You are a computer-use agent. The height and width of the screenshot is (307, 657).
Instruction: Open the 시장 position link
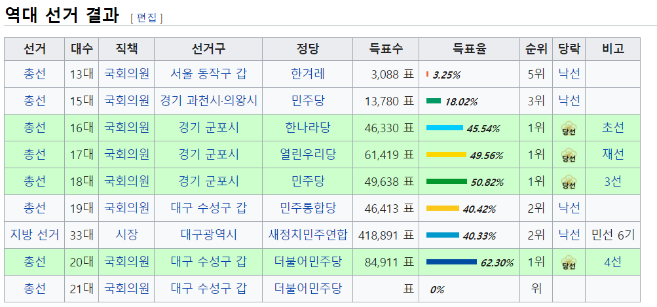pyautogui.click(x=126, y=235)
